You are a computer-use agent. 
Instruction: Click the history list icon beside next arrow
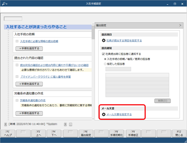click(71, 124)
